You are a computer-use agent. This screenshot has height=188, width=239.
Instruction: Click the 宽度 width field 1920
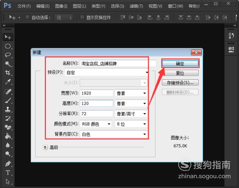pos(96,93)
